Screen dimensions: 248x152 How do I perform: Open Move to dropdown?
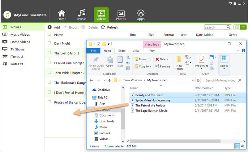pos(143,59)
